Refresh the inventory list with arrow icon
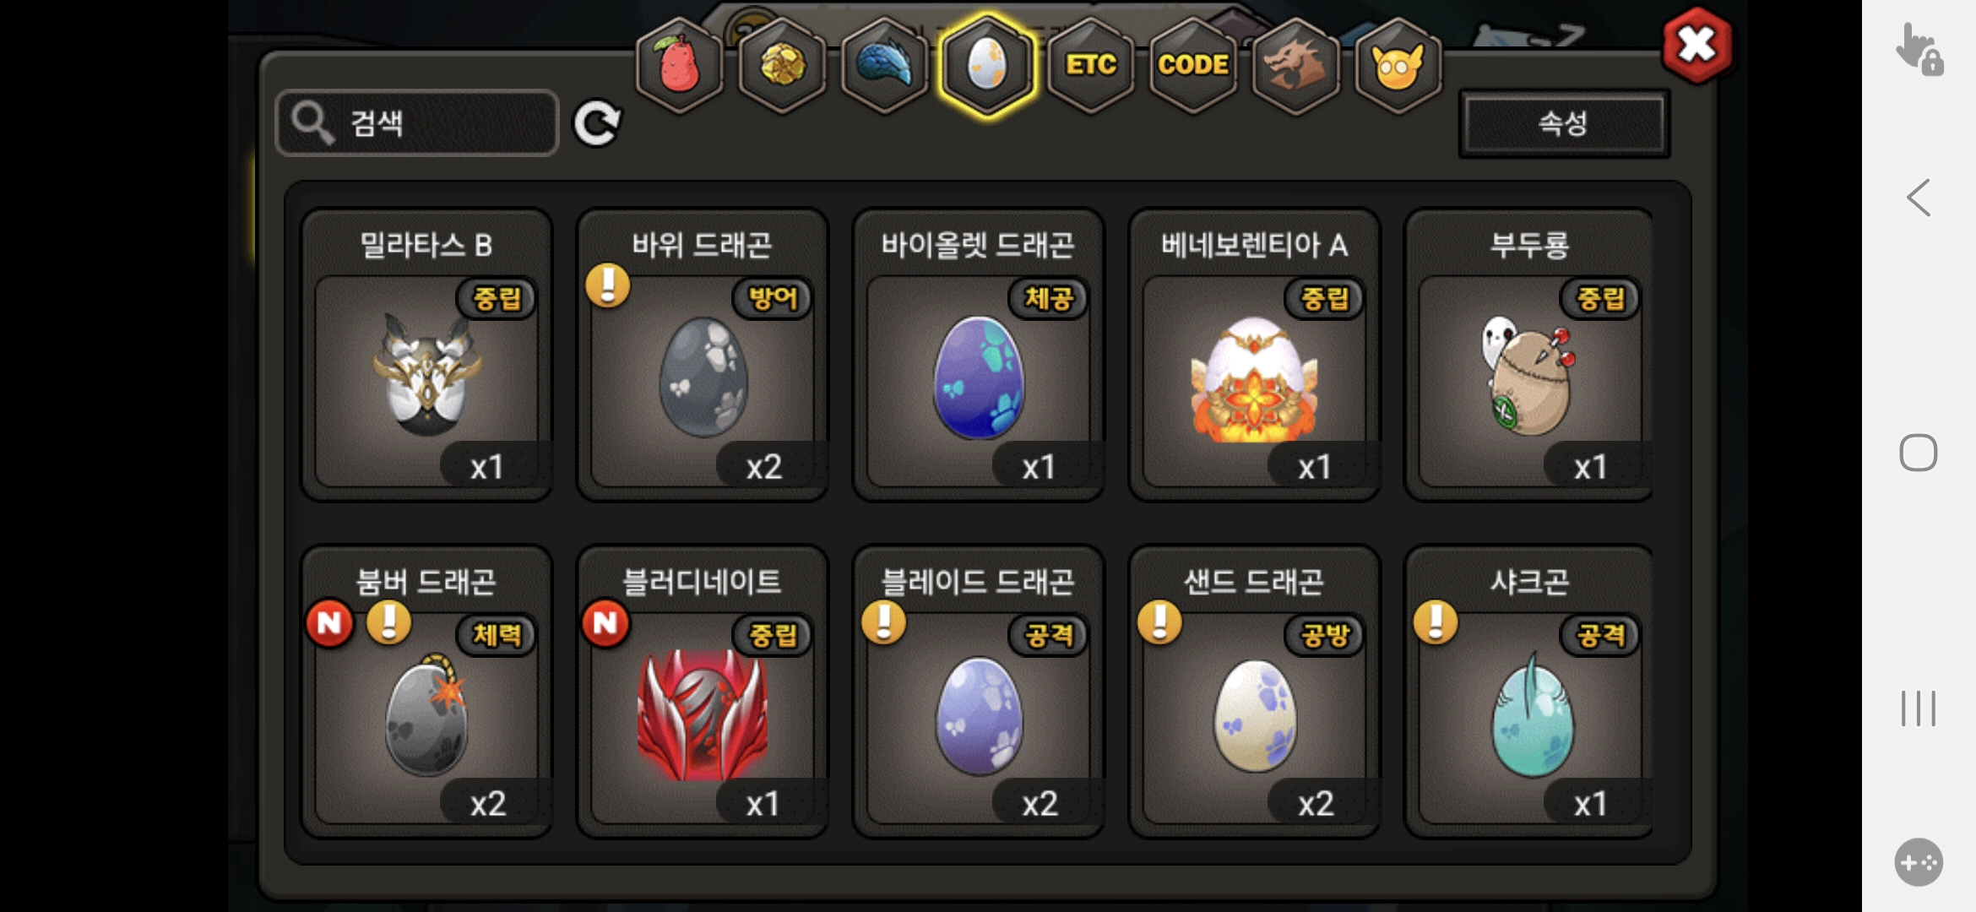This screenshot has height=912, width=1976. (597, 123)
